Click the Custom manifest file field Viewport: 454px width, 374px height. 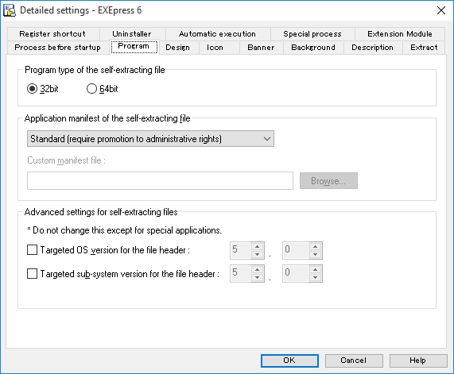pos(160,181)
